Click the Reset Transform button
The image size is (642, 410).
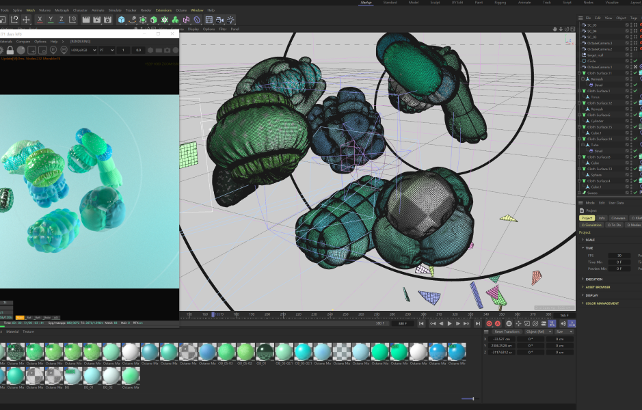pos(507,331)
